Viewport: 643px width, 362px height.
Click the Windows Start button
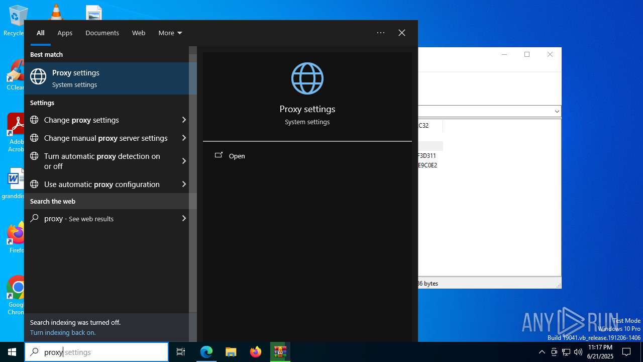pos(12,352)
